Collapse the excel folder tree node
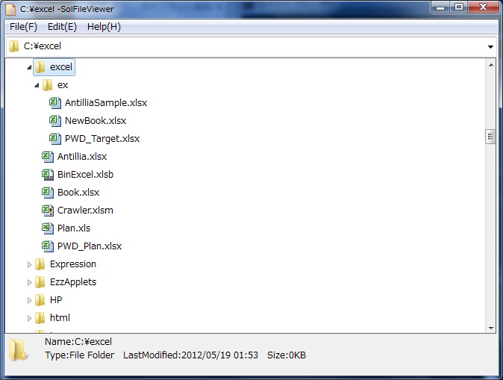The image size is (503, 380). pos(29,67)
